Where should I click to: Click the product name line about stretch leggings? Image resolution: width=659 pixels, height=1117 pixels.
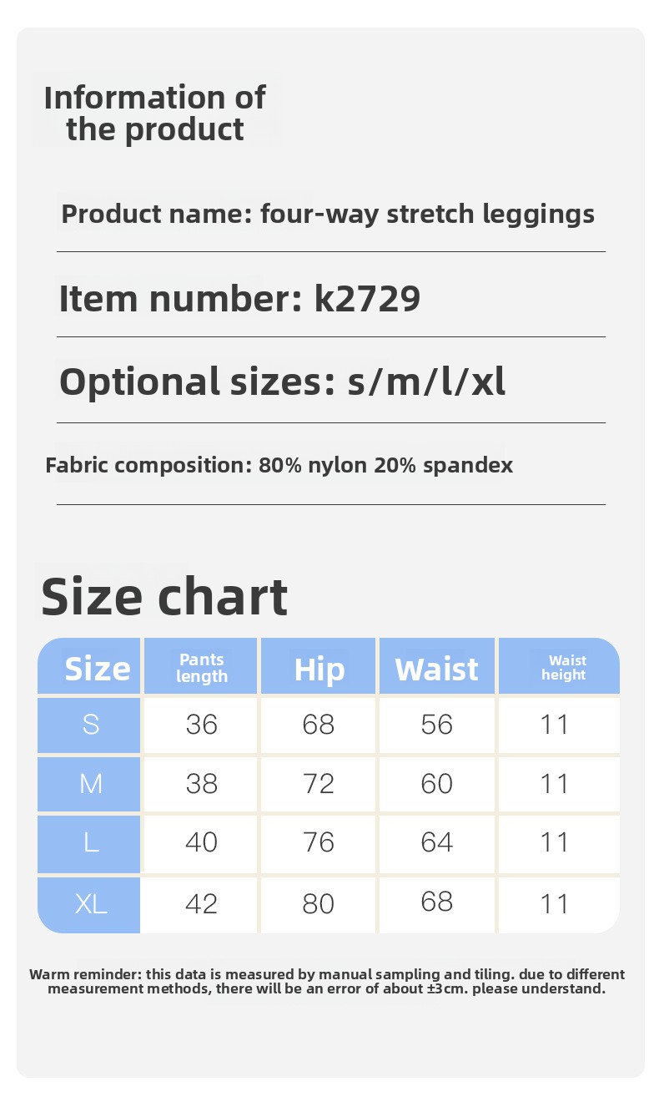click(x=328, y=214)
